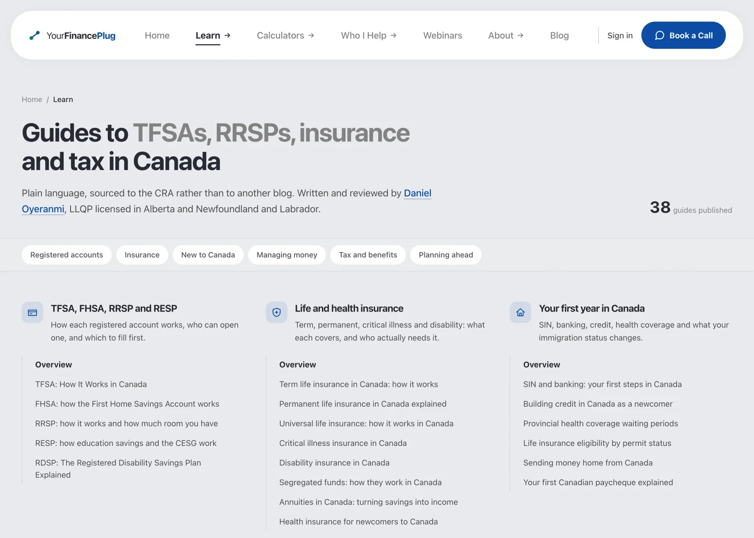
Task: Open Term life insurance in Canada guide
Action: click(359, 384)
